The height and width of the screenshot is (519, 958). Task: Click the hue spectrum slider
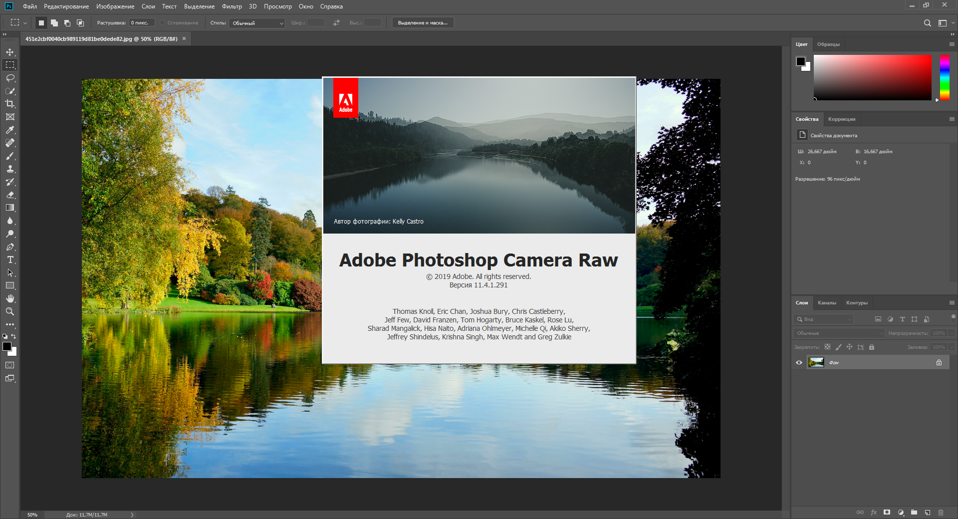click(945, 77)
